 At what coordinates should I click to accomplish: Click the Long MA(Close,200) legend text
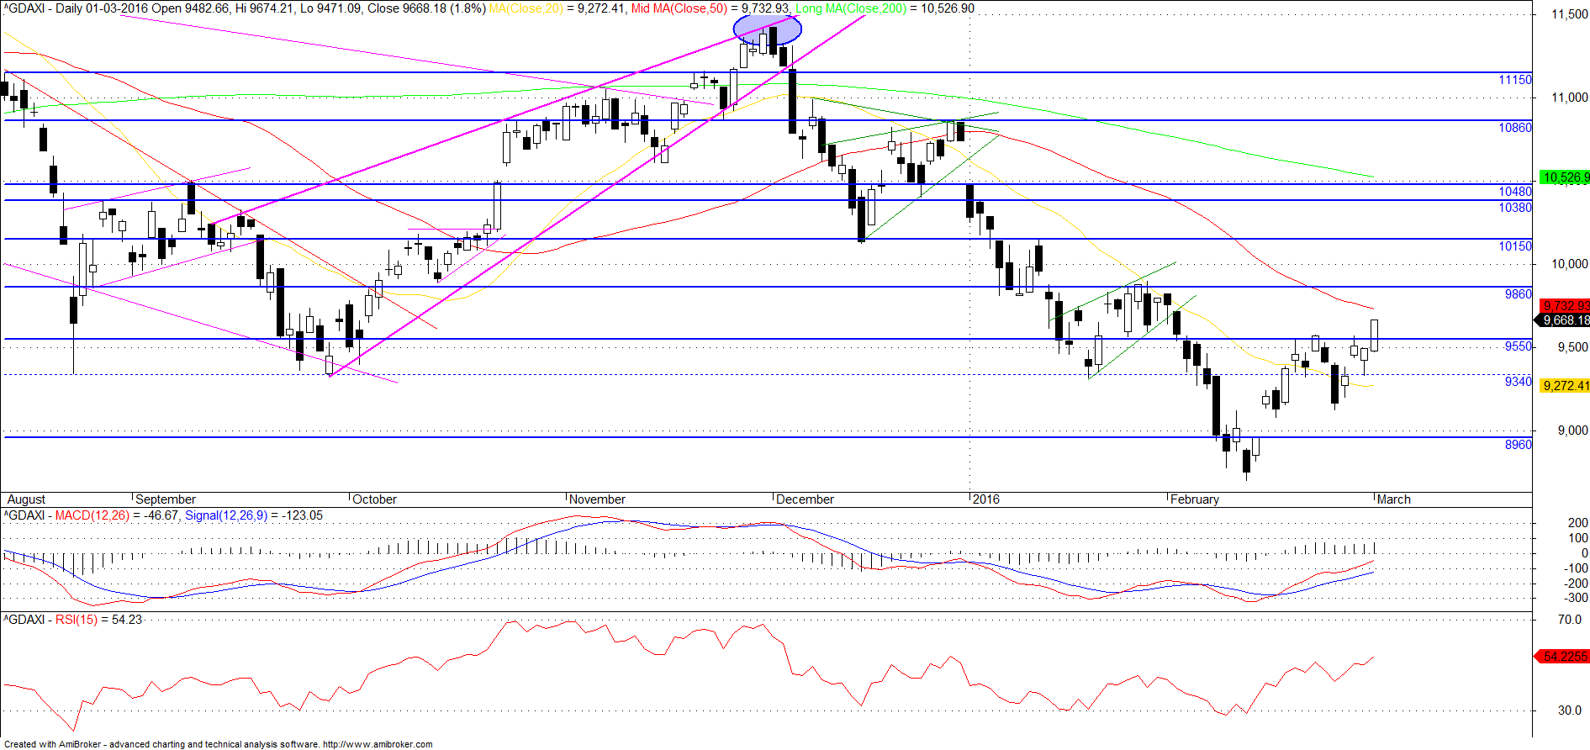coord(851,8)
